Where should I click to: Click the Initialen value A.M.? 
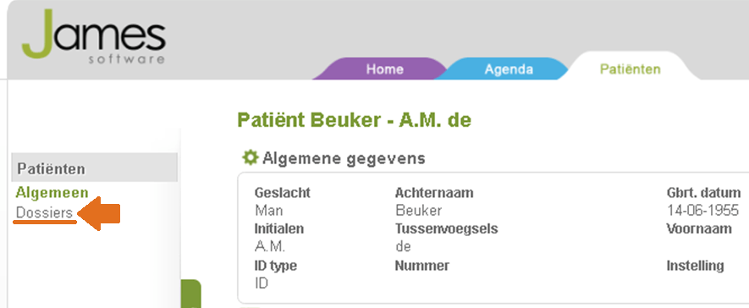point(270,247)
